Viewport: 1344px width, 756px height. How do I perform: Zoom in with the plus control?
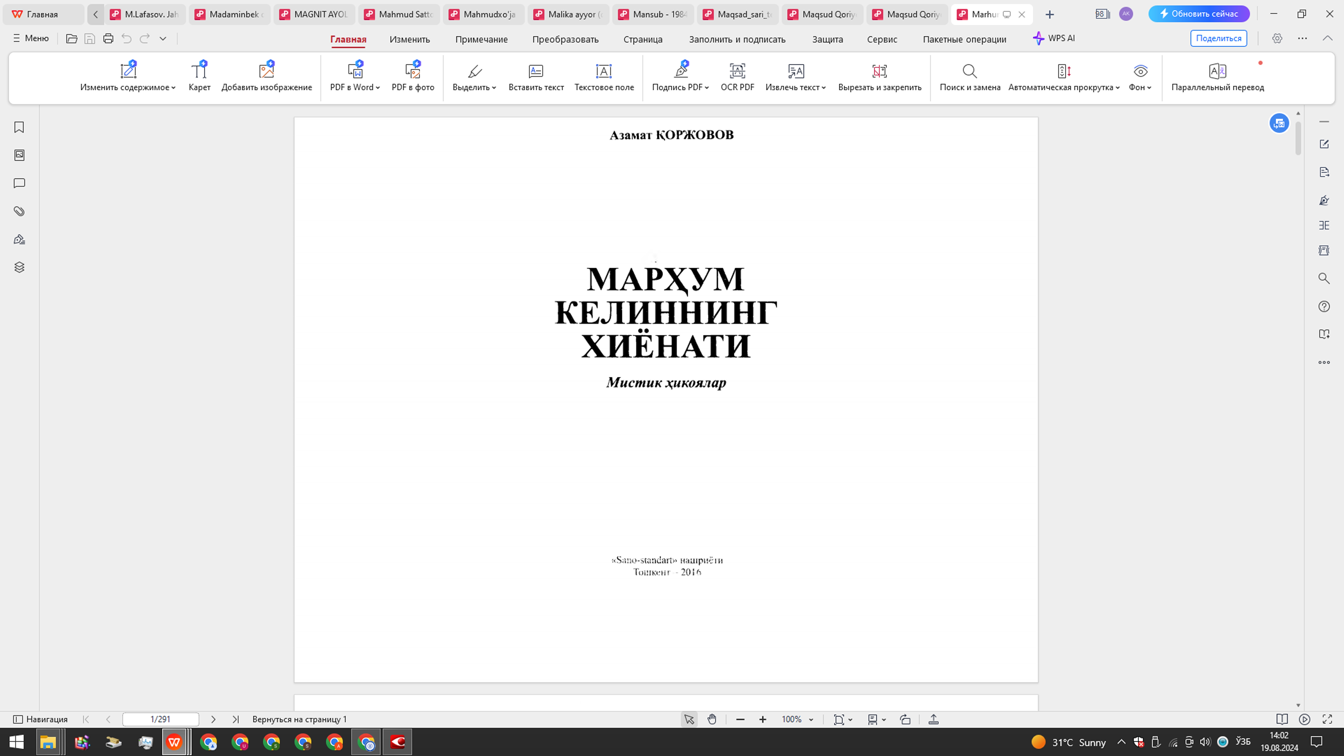pos(762,719)
